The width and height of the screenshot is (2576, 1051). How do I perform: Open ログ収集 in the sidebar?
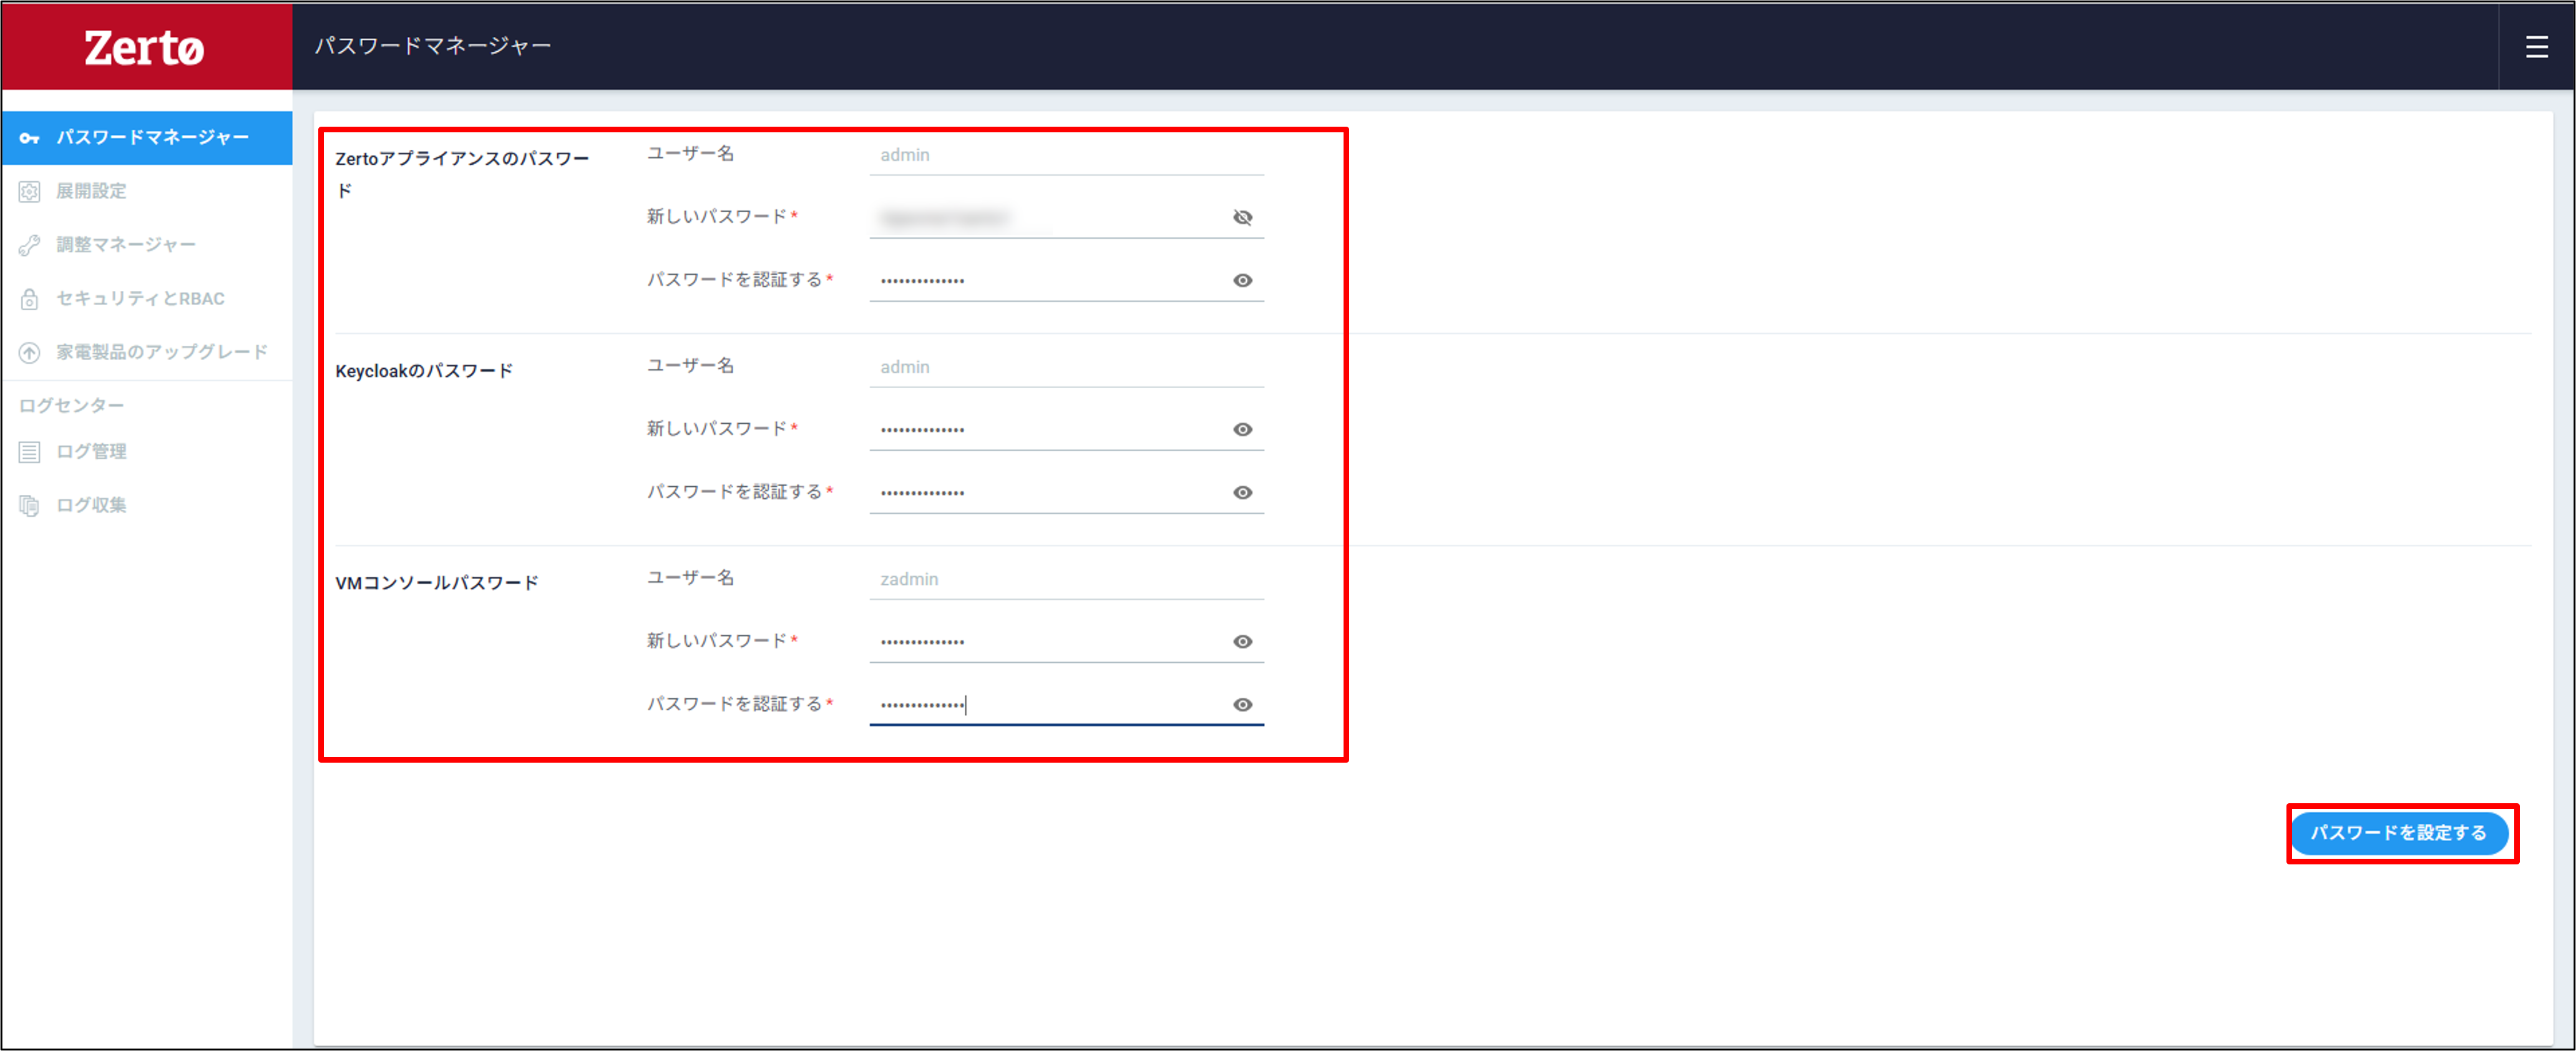(x=147, y=505)
